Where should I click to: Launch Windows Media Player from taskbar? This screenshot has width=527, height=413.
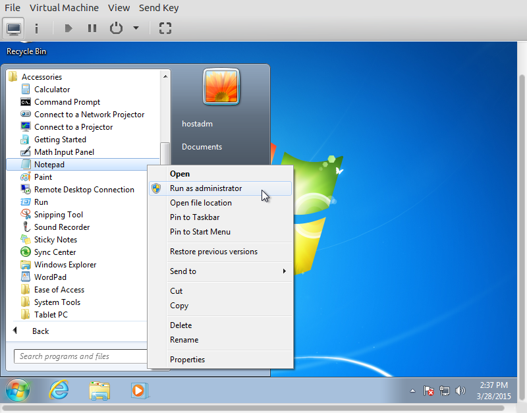[139, 390]
